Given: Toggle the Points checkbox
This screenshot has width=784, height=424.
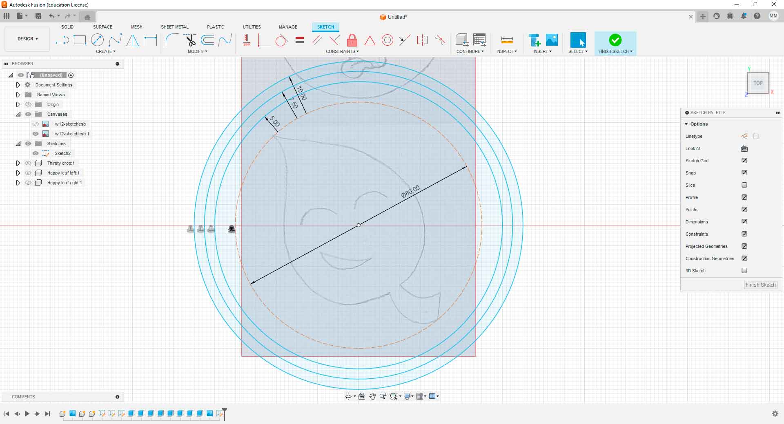Looking at the screenshot, I should click(x=744, y=210).
